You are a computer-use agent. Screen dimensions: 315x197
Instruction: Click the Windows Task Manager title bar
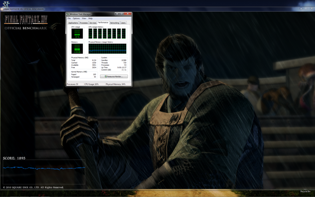[99, 14]
